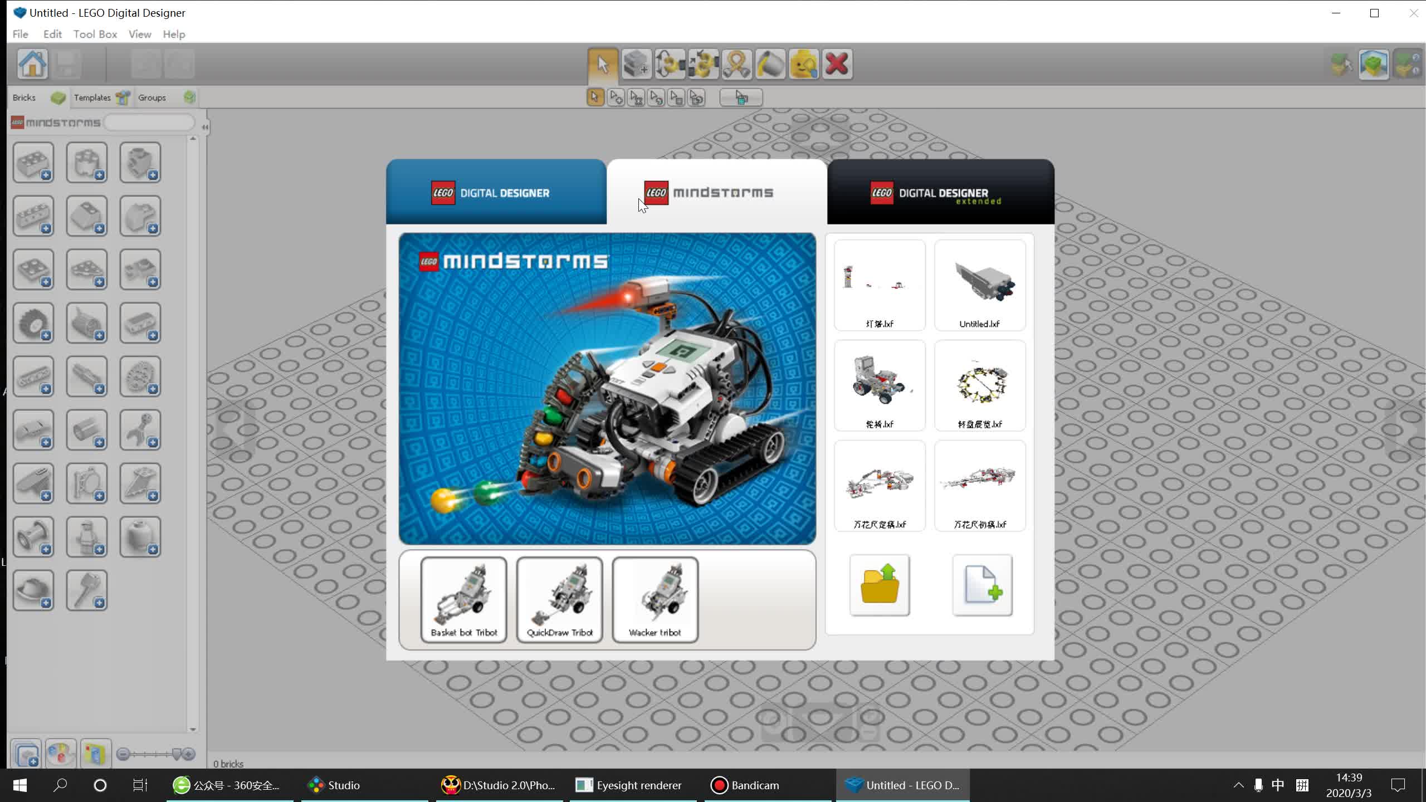Expand the minifigure category
Image resolution: width=1426 pixels, height=802 pixels.
[x=87, y=536]
